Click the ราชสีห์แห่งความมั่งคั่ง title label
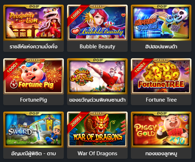 click(34, 47)
